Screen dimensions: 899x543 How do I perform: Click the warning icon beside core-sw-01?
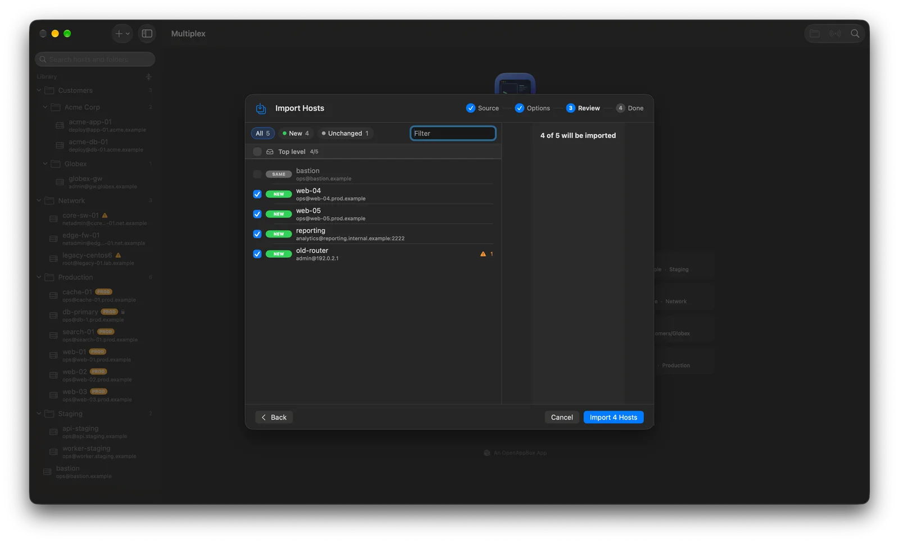(105, 215)
